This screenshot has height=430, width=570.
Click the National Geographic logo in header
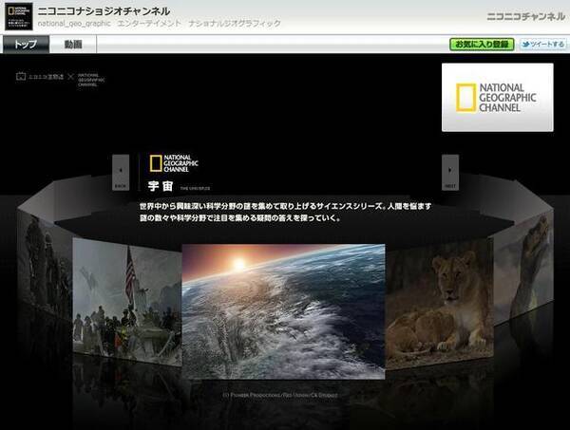18,16
